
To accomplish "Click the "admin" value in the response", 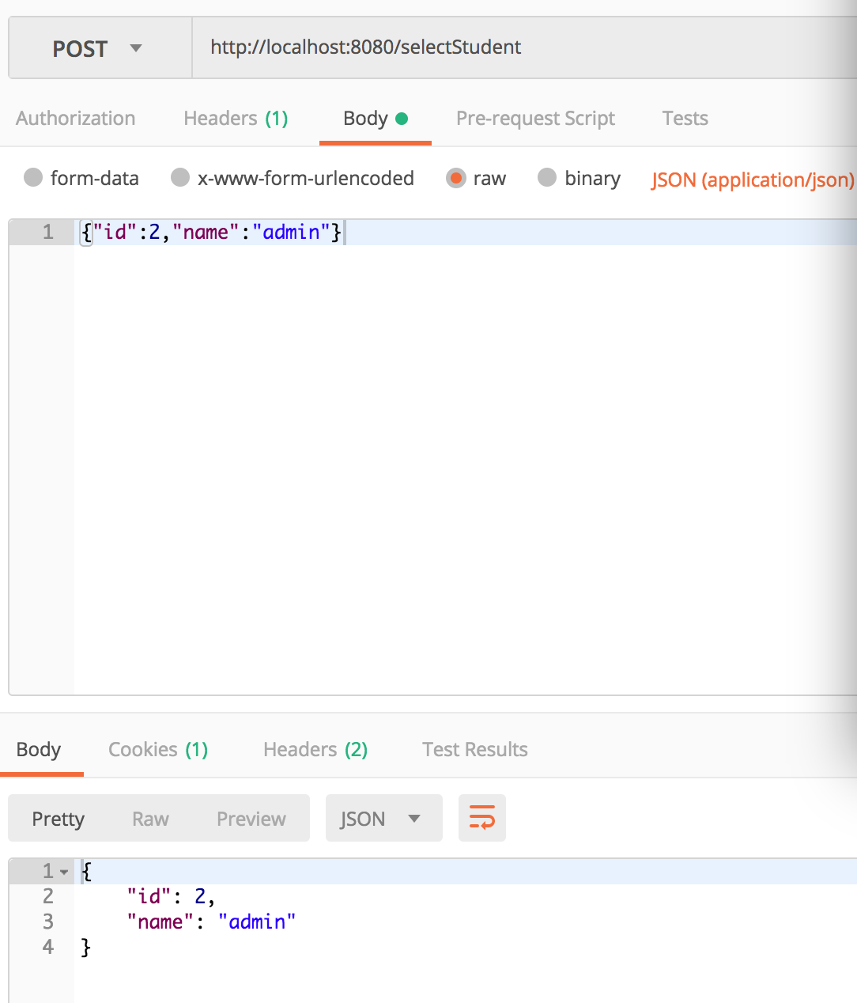I will click(257, 922).
